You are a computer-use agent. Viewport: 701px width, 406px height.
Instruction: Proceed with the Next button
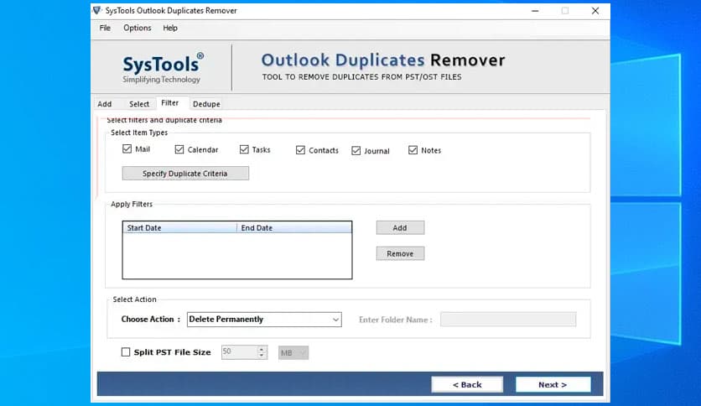point(553,384)
